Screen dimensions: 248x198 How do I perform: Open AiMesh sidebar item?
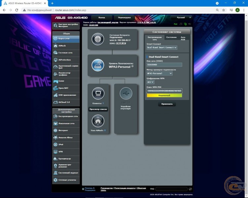(66, 46)
